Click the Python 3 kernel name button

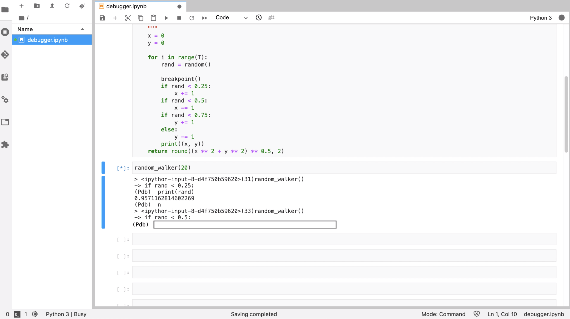(540, 18)
